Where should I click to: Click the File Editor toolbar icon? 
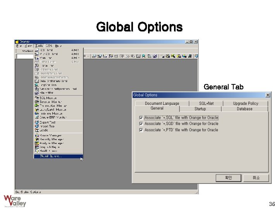click(155, 56)
